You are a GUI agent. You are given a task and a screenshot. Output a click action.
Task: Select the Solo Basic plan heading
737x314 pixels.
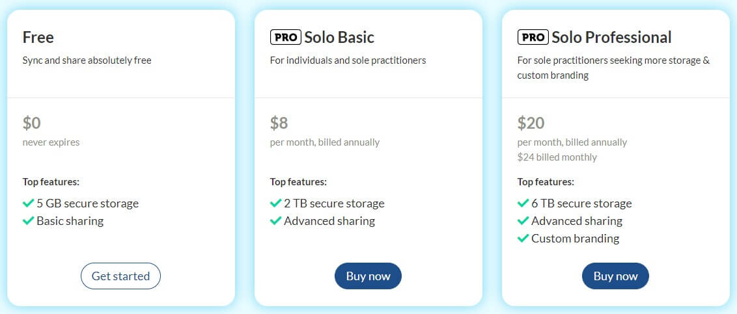pyautogui.click(x=339, y=37)
